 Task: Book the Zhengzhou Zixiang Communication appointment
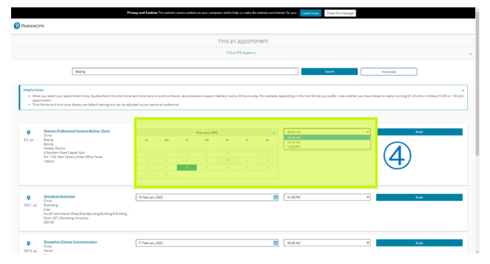click(x=419, y=242)
